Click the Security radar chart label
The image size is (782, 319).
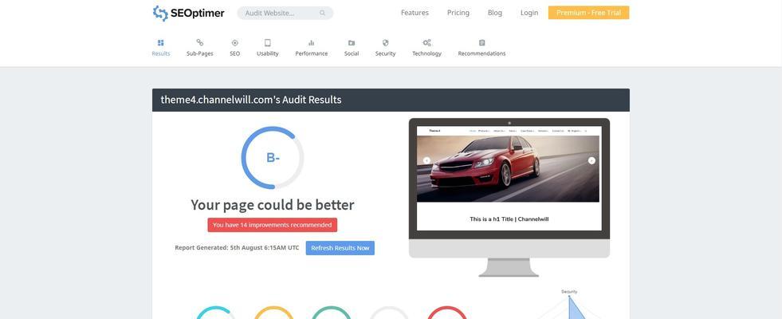[x=569, y=292]
